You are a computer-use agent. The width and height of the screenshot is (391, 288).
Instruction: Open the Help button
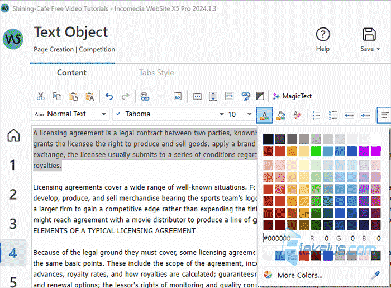point(323,40)
